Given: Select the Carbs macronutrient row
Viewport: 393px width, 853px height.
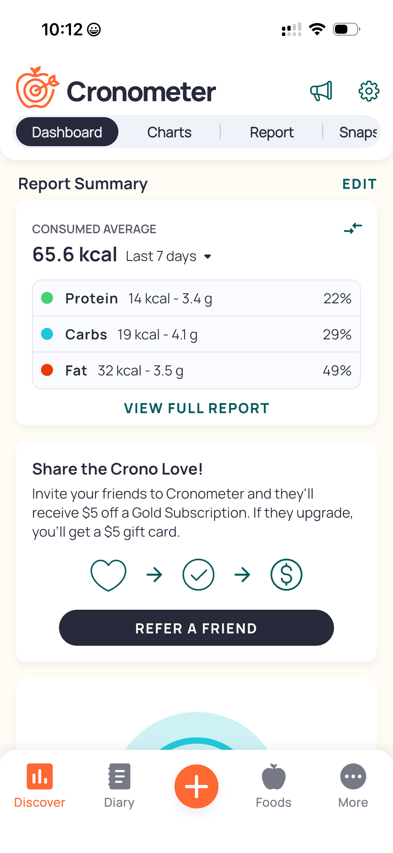Looking at the screenshot, I should (x=196, y=334).
